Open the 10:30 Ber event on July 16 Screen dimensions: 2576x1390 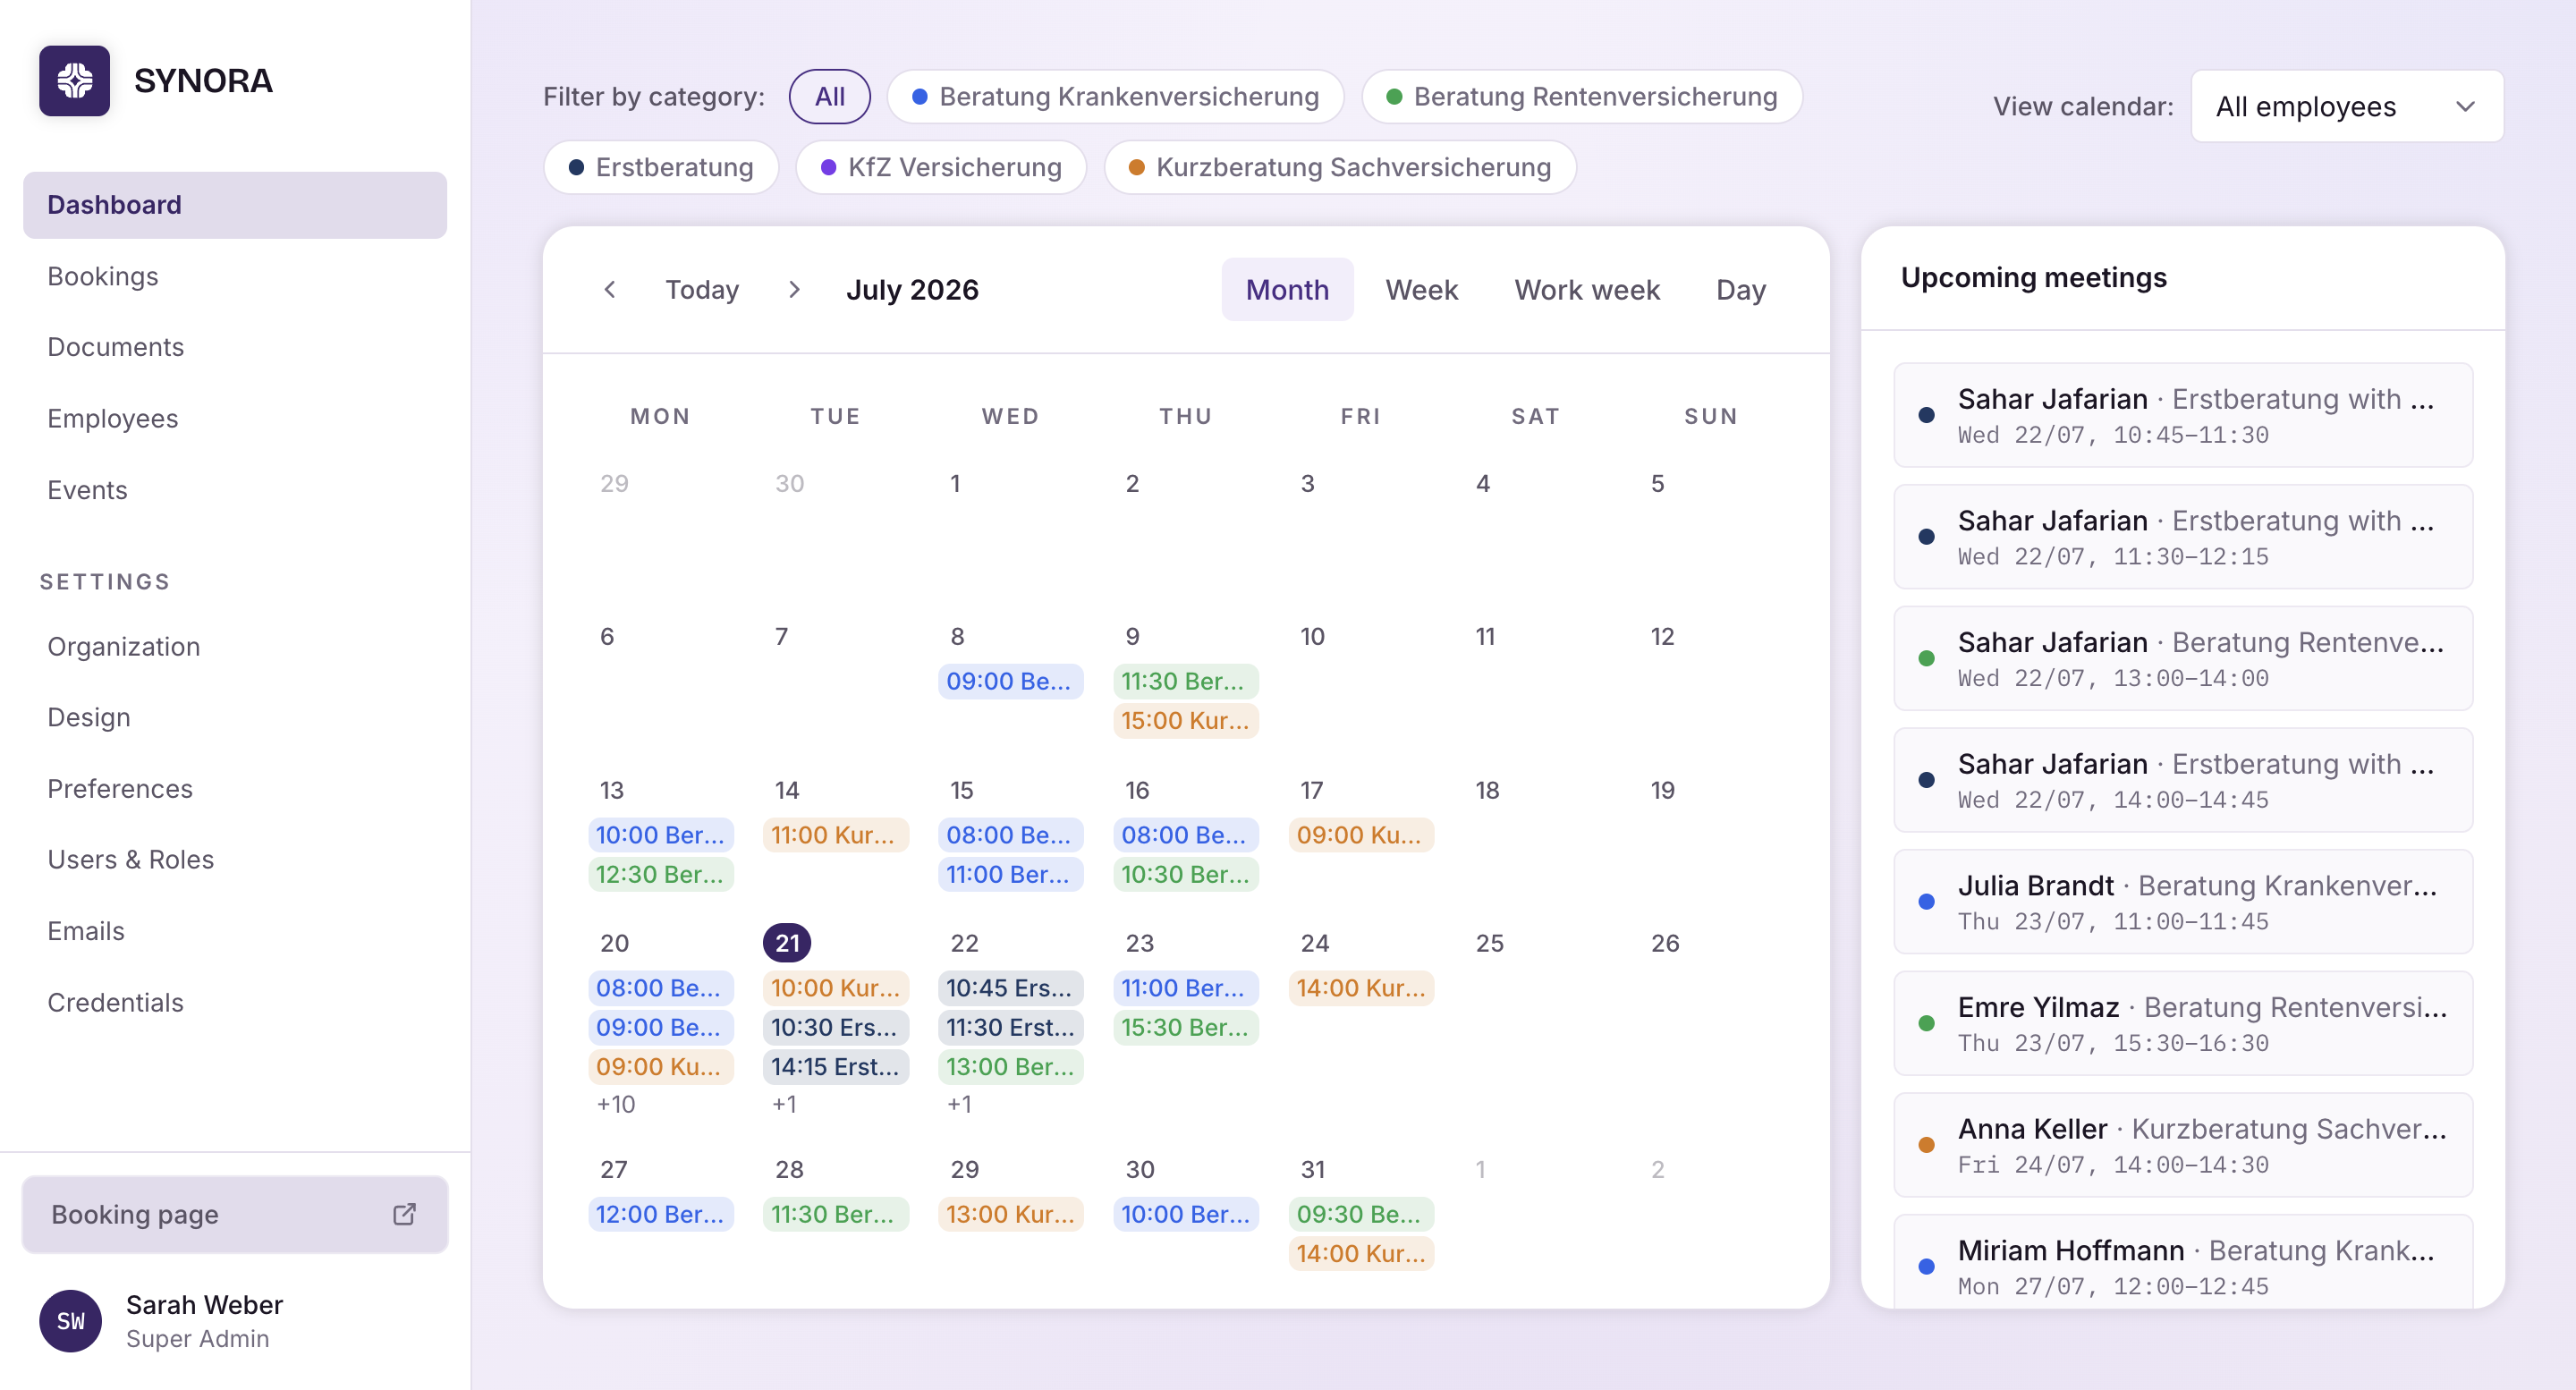click(1186, 874)
